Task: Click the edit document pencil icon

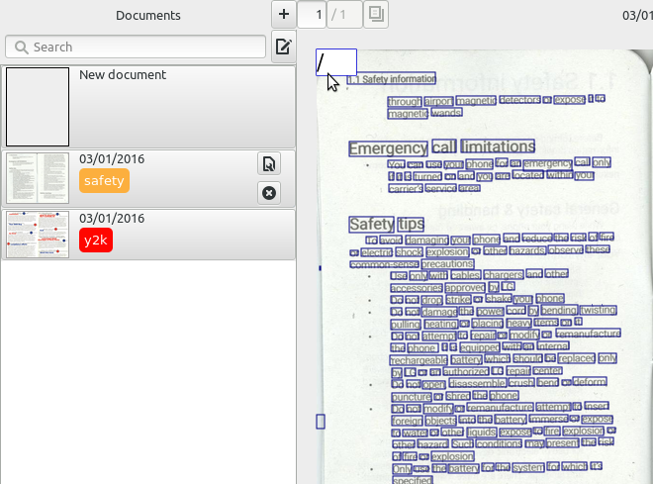Action: coord(283,47)
